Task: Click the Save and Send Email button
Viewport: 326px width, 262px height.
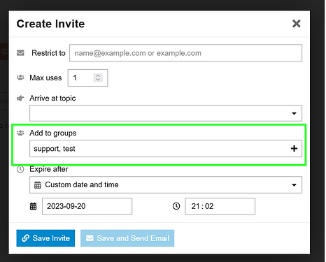Action: (x=127, y=238)
